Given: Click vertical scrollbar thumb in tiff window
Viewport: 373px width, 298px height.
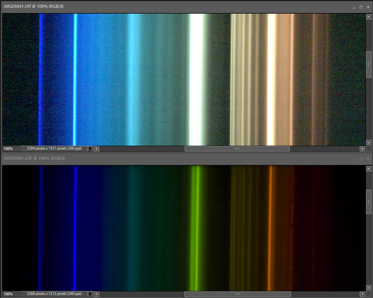Looking at the screenshot, I should point(368,65).
